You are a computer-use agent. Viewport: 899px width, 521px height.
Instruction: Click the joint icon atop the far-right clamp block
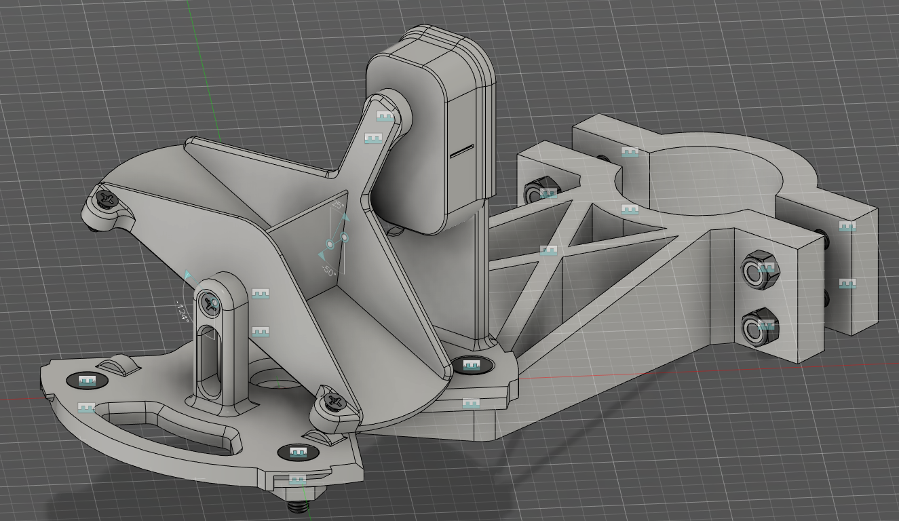tap(847, 227)
